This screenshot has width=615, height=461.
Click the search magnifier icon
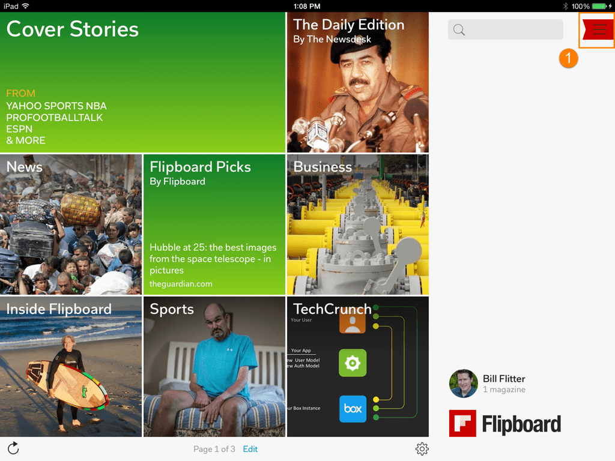[x=459, y=30]
